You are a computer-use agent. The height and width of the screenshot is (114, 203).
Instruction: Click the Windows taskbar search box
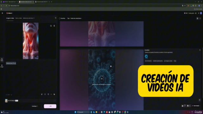83,112
